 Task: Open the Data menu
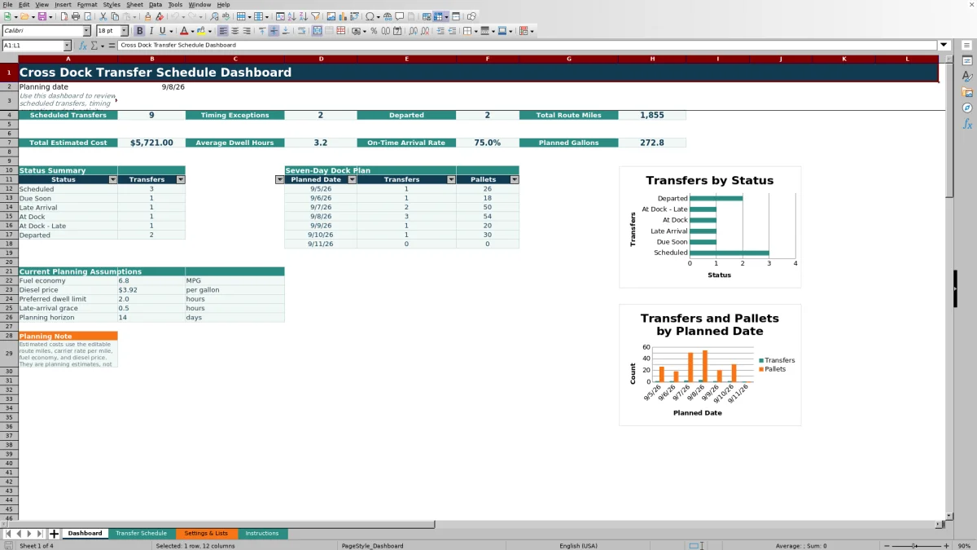coord(155,5)
